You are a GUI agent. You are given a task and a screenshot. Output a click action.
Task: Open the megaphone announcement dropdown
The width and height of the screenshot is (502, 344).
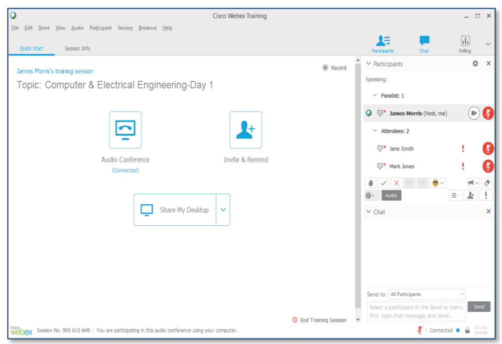(473, 183)
